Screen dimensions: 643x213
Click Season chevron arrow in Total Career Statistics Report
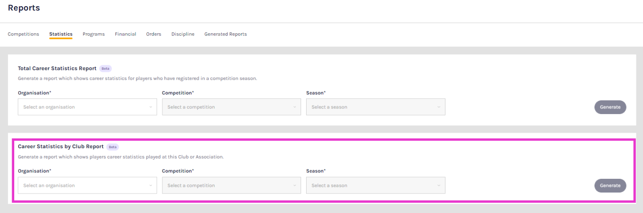coord(438,107)
